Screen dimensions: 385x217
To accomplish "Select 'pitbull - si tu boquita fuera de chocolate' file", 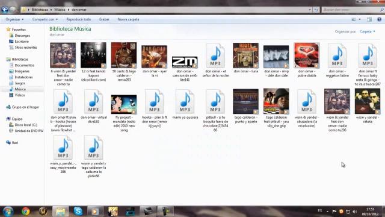I will tap(215, 102).
